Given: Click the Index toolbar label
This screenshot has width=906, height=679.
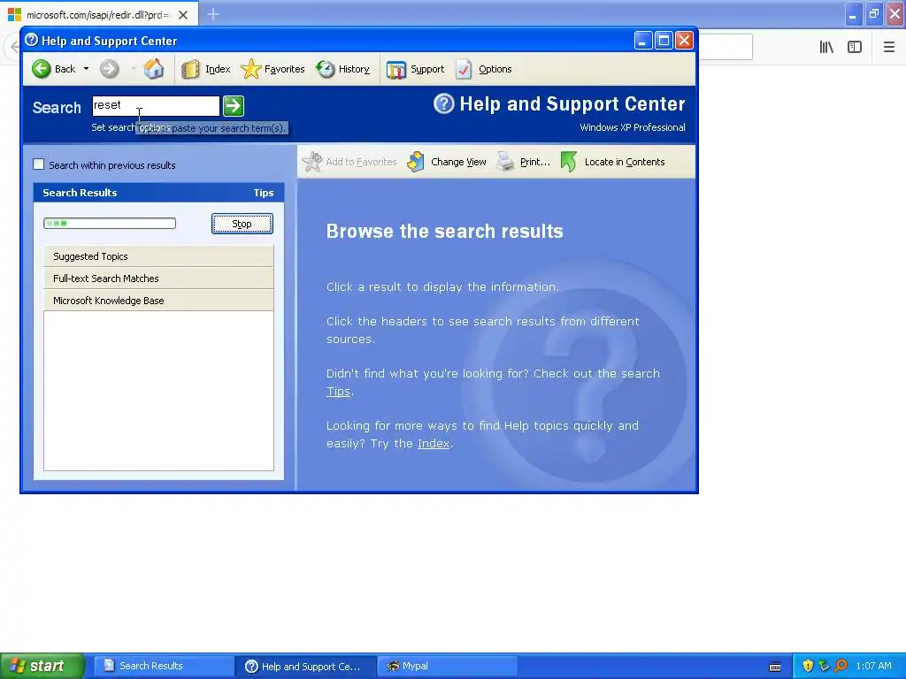Looking at the screenshot, I should 218,69.
